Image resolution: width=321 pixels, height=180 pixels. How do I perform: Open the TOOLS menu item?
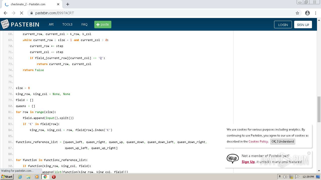(67, 24)
